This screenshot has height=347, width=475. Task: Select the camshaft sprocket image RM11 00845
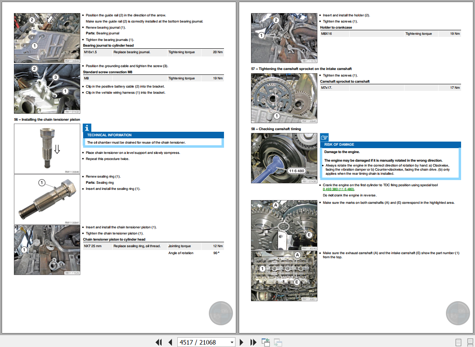coord(284,98)
